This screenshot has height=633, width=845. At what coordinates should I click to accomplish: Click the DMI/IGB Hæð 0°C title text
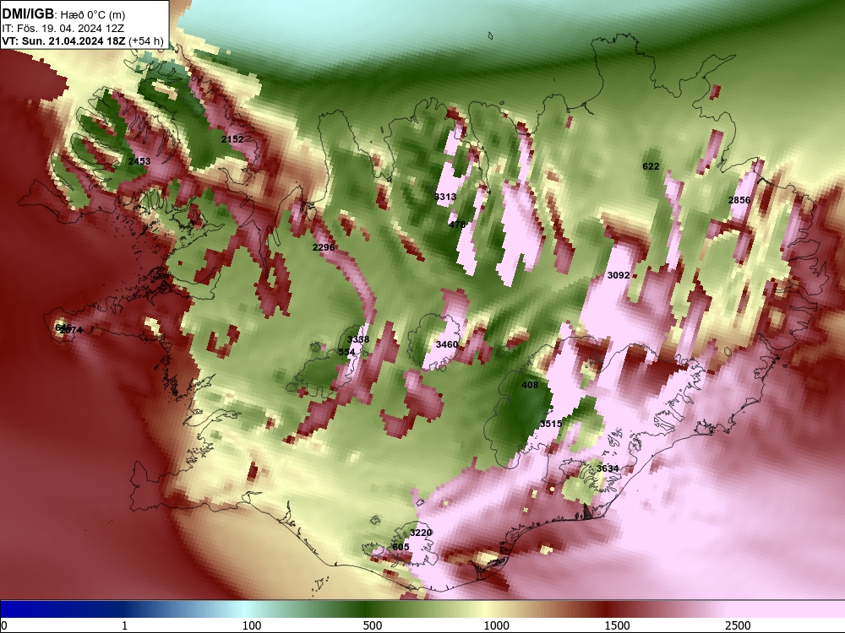pos(63,14)
